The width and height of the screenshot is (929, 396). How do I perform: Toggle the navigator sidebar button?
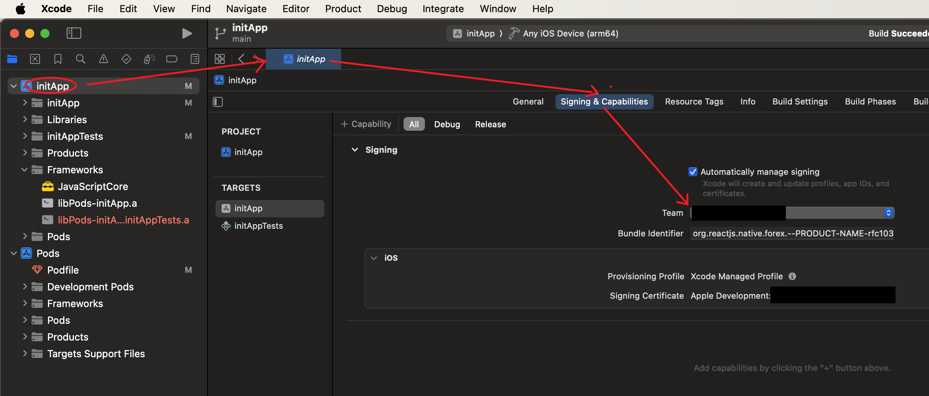[73, 33]
